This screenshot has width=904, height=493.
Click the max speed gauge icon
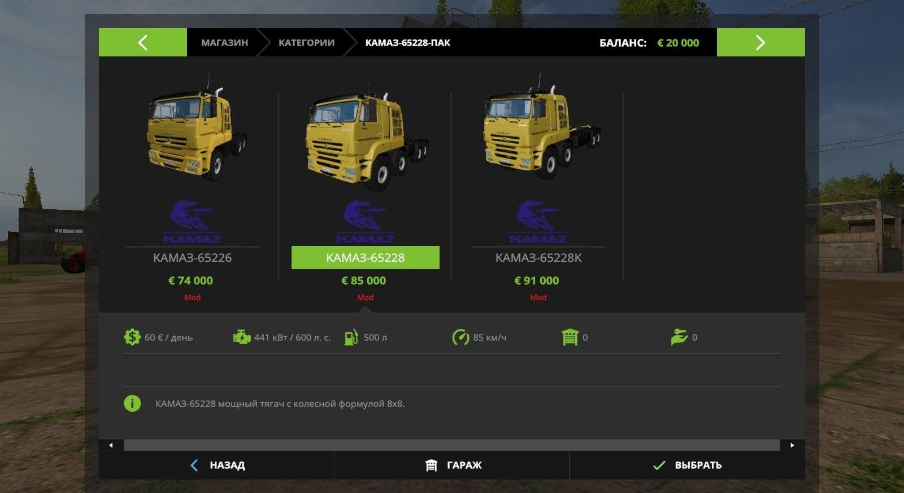460,337
